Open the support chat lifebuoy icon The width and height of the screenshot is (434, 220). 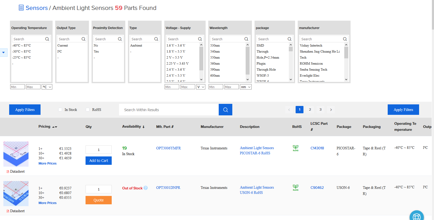(416, 216)
